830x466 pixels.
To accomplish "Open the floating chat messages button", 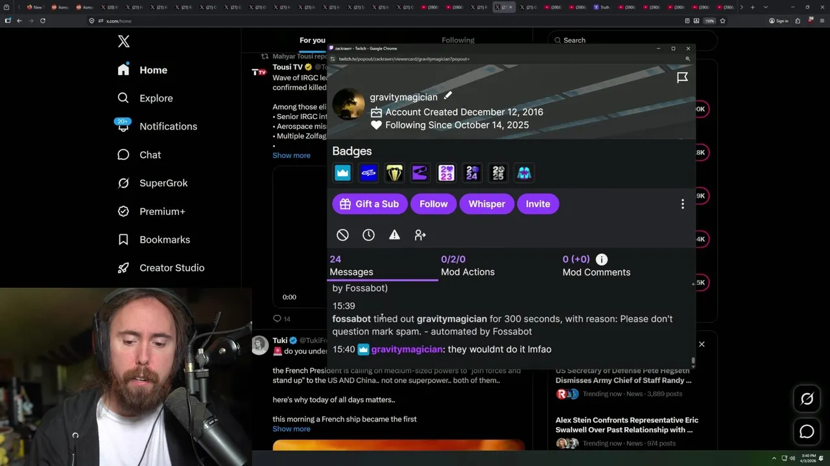I will (x=807, y=431).
